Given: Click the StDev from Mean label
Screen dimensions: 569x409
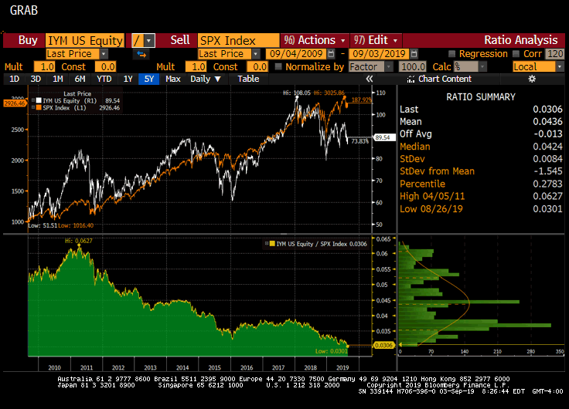Looking at the screenshot, I should coord(437,171).
